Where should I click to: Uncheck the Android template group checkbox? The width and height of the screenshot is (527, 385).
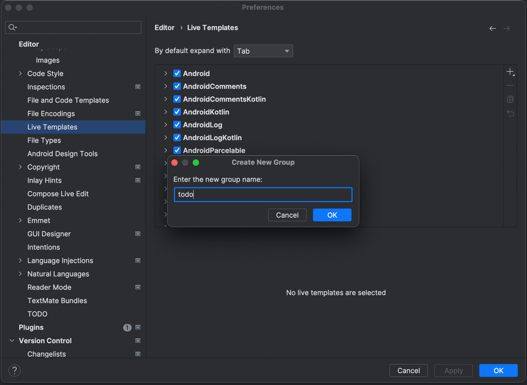pyautogui.click(x=177, y=73)
